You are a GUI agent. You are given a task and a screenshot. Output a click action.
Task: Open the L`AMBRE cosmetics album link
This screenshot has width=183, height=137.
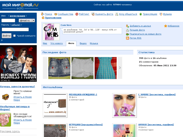point(157,95)
